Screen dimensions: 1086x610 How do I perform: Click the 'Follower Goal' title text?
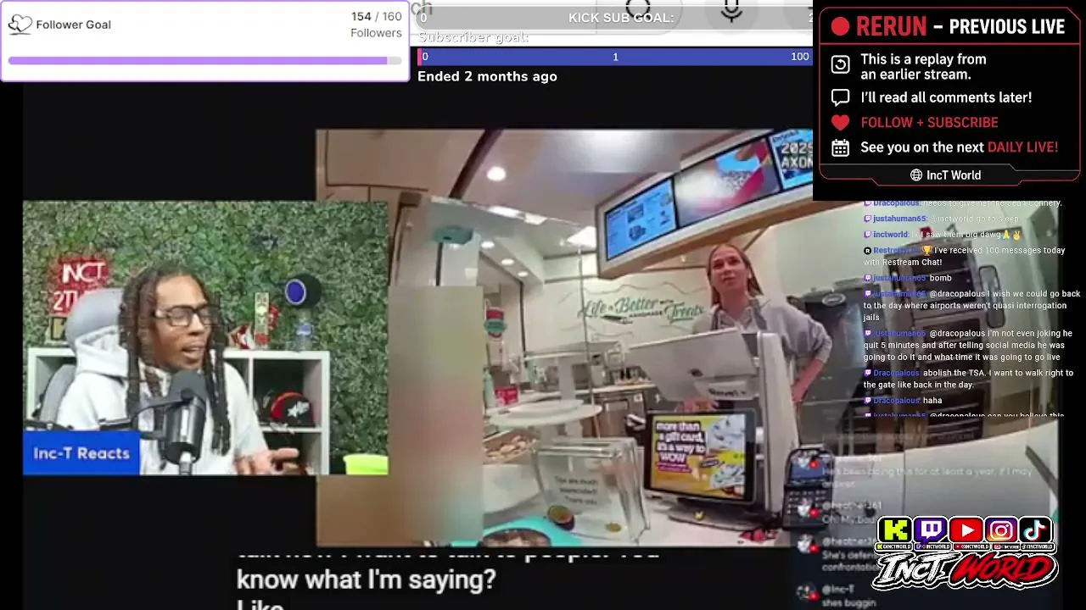[74, 25]
